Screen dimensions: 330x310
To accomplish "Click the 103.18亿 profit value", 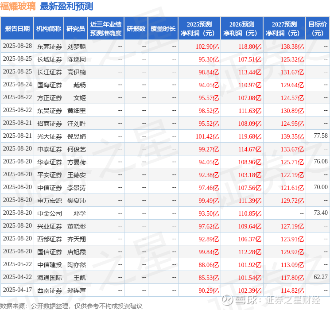I will tap(250, 175).
